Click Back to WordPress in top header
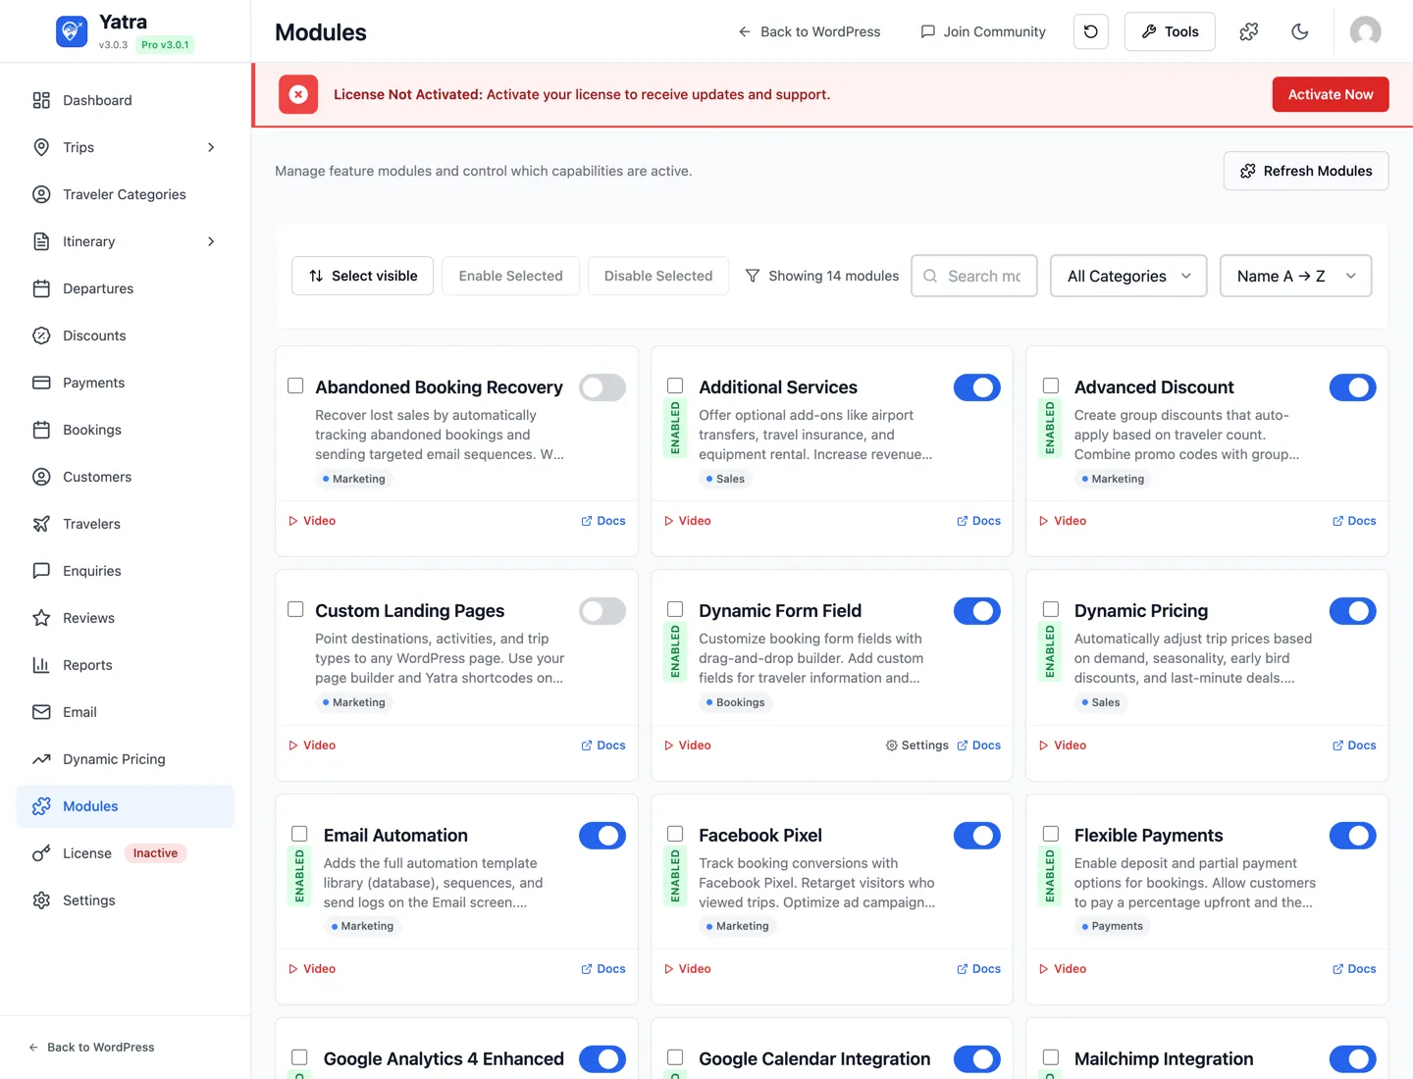 (x=810, y=31)
